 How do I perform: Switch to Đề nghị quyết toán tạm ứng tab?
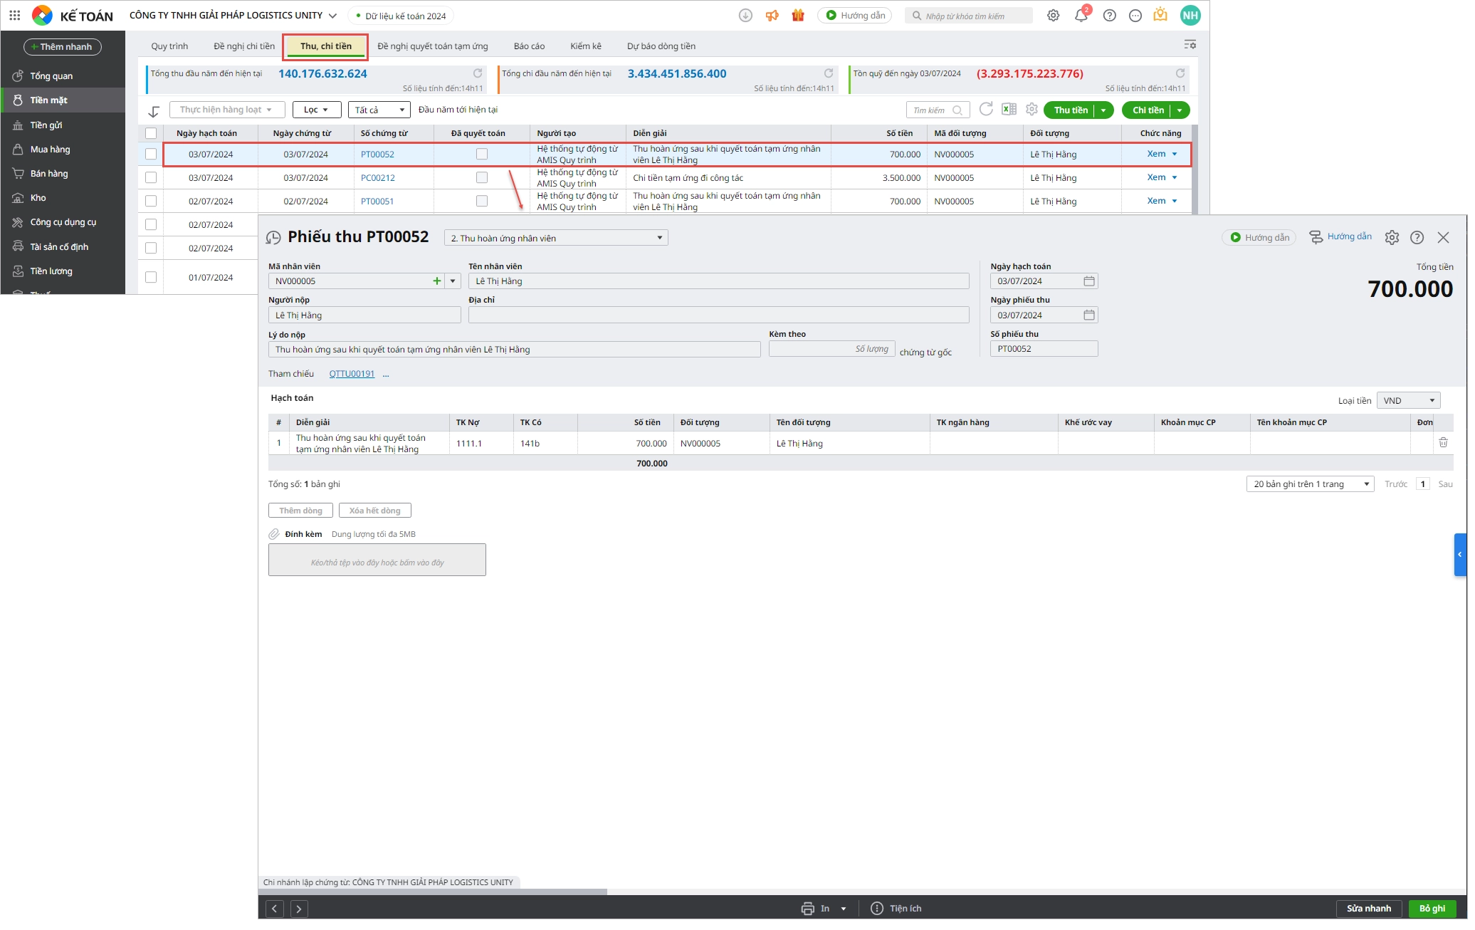433,46
